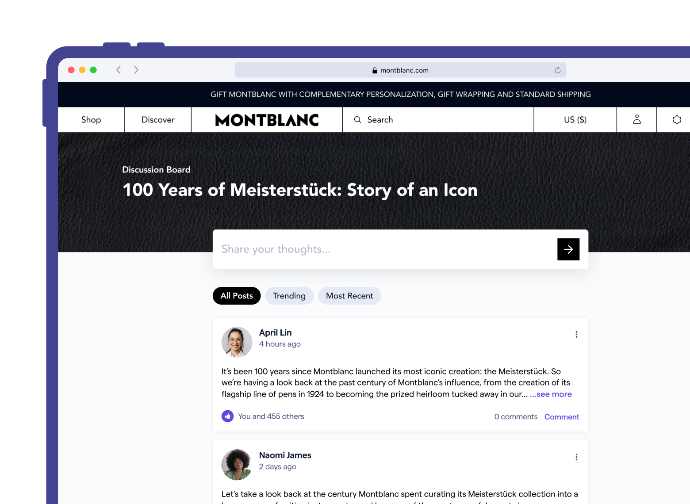Click the browser back arrow
This screenshot has height=504, width=690.
coord(119,70)
